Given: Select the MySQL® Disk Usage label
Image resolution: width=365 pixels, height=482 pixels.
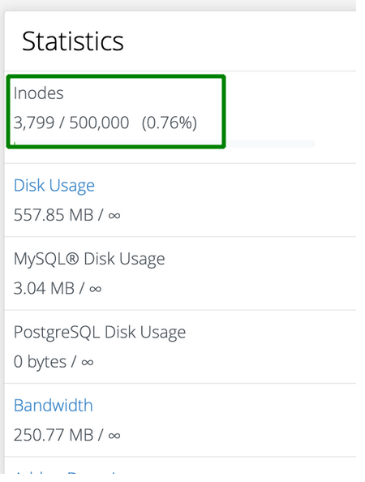Looking at the screenshot, I should coord(89,259).
